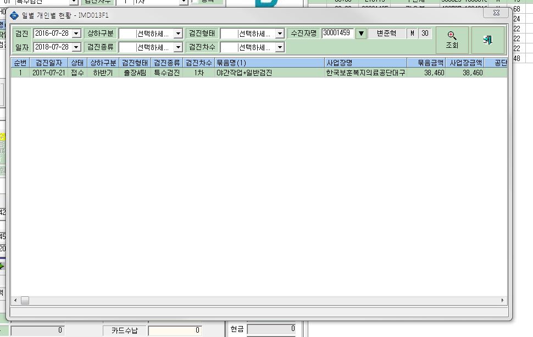Image resolution: width=533 pixels, height=337 pixels.
Task: Click the 카드수납 amount field
Action: coord(175,330)
